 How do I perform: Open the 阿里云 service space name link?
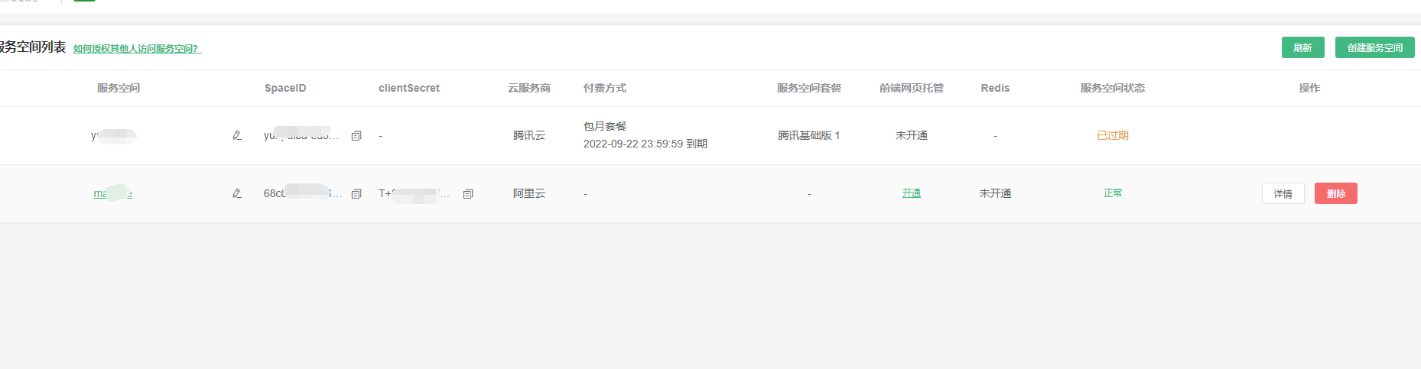(113, 193)
